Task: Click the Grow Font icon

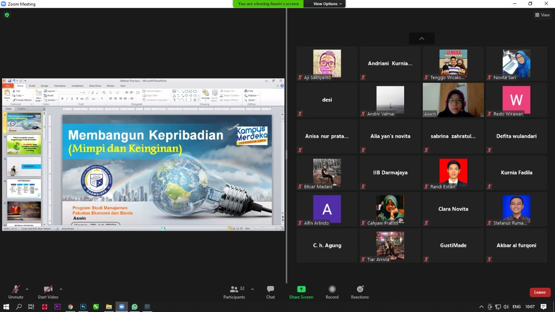Action: tap(92, 92)
